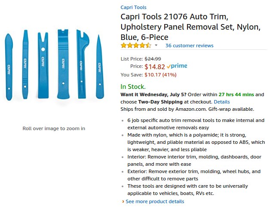The height and width of the screenshot is (207, 273).
Task: Click the In Stock availability text
Action: click(133, 86)
